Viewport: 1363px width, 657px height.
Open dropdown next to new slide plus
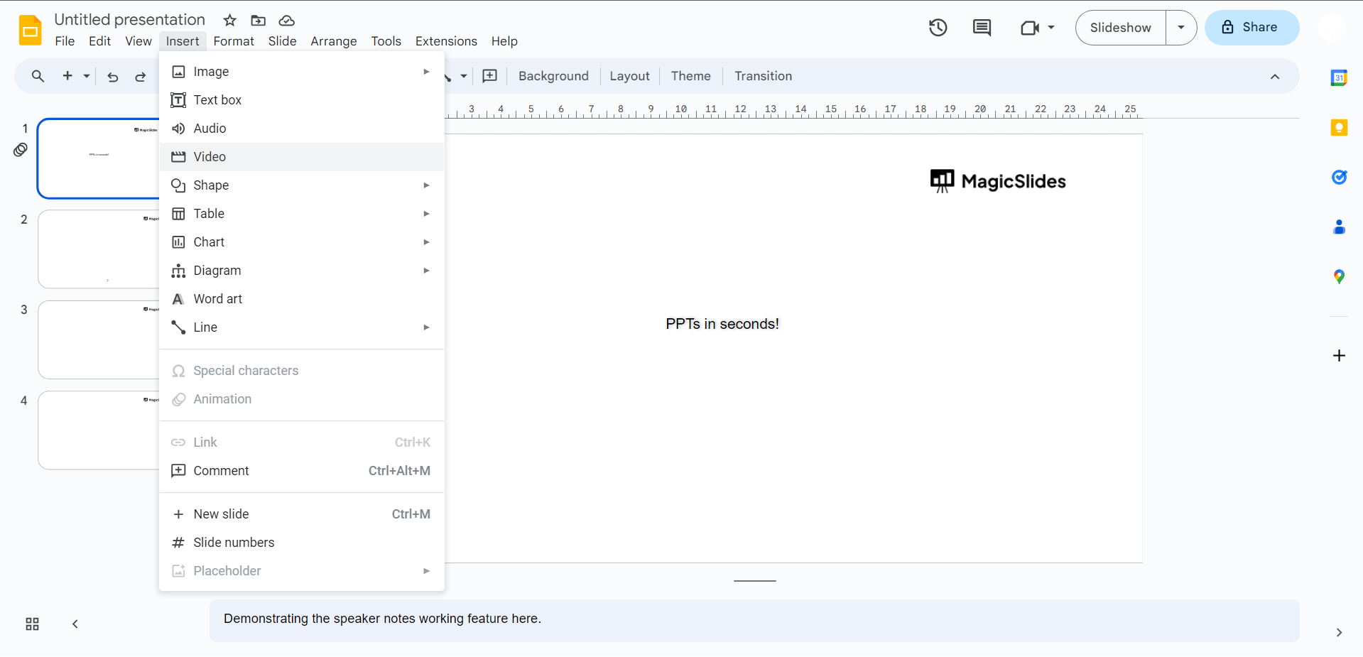pyautogui.click(x=87, y=76)
